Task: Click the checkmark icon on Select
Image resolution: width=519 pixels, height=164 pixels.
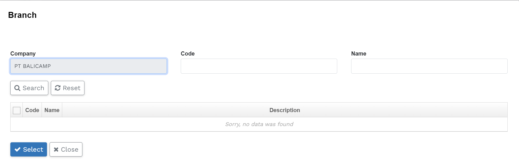Action: click(18, 150)
